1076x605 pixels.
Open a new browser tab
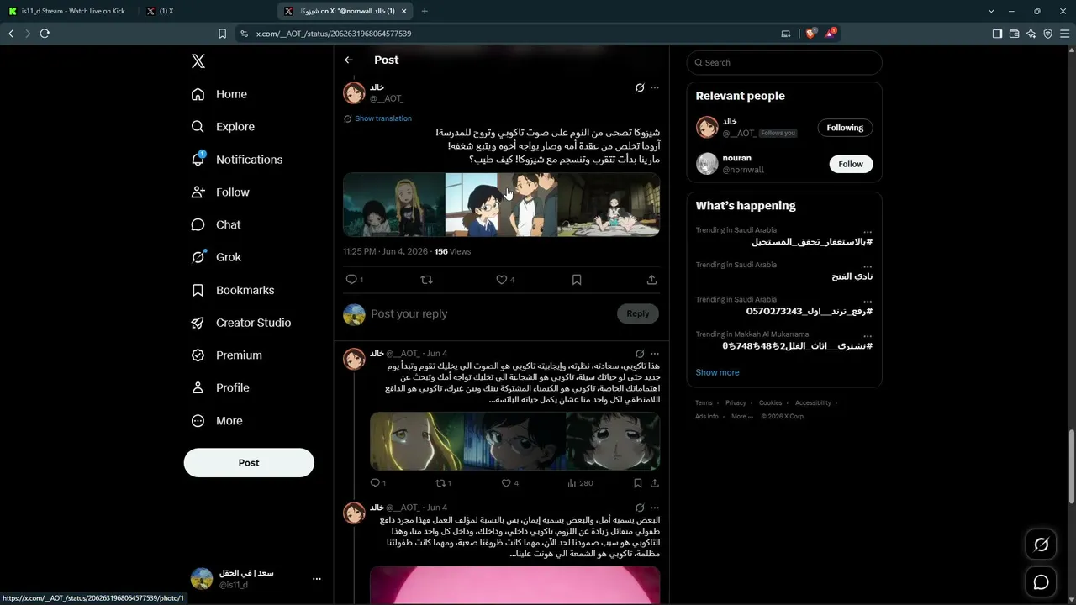point(425,11)
